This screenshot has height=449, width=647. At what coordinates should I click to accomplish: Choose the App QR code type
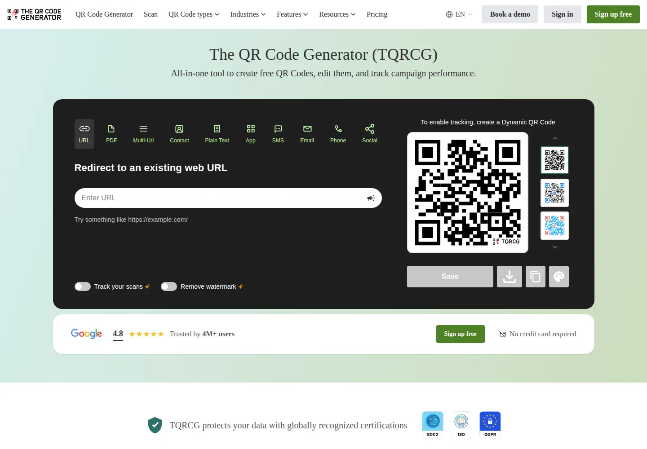[x=251, y=134]
